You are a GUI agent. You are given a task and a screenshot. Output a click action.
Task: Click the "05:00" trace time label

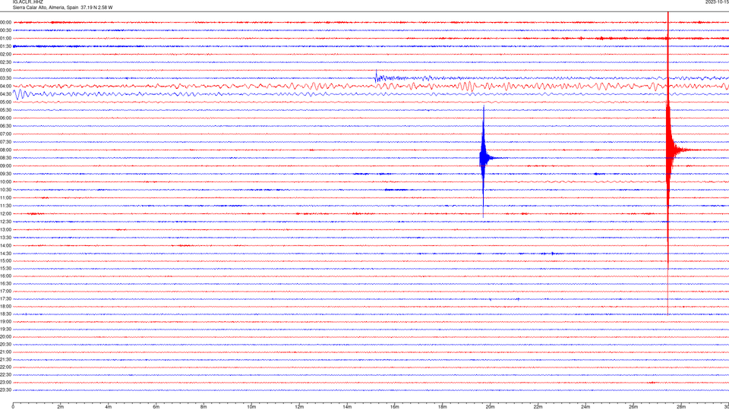pos(6,102)
